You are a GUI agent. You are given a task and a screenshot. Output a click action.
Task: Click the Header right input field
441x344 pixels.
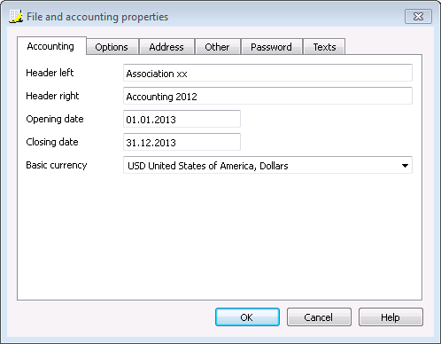tap(267, 96)
